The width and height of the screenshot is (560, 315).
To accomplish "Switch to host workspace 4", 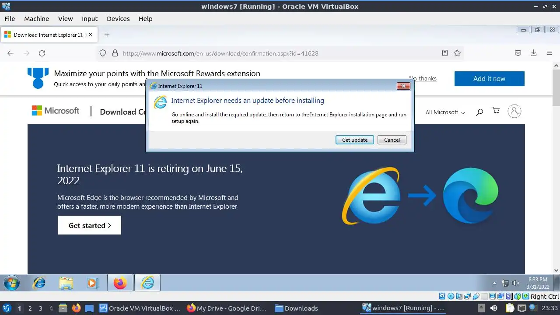I will [51, 308].
